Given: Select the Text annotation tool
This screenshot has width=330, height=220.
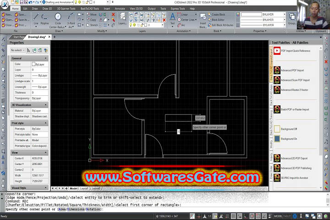Looking at the screenshot, I should tap(173, 19).
